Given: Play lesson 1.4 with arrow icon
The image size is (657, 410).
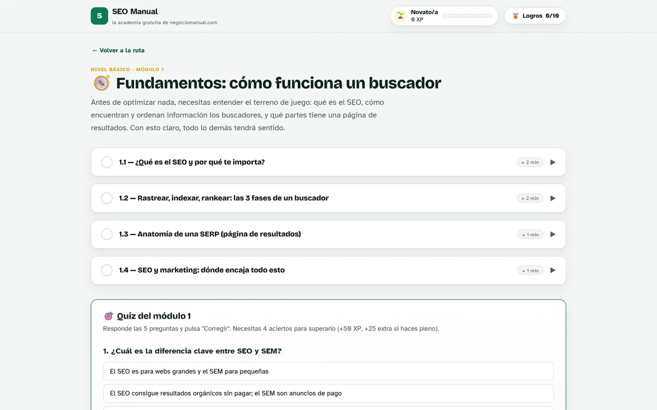Looking at the screenshot, I should click(553, 270).
